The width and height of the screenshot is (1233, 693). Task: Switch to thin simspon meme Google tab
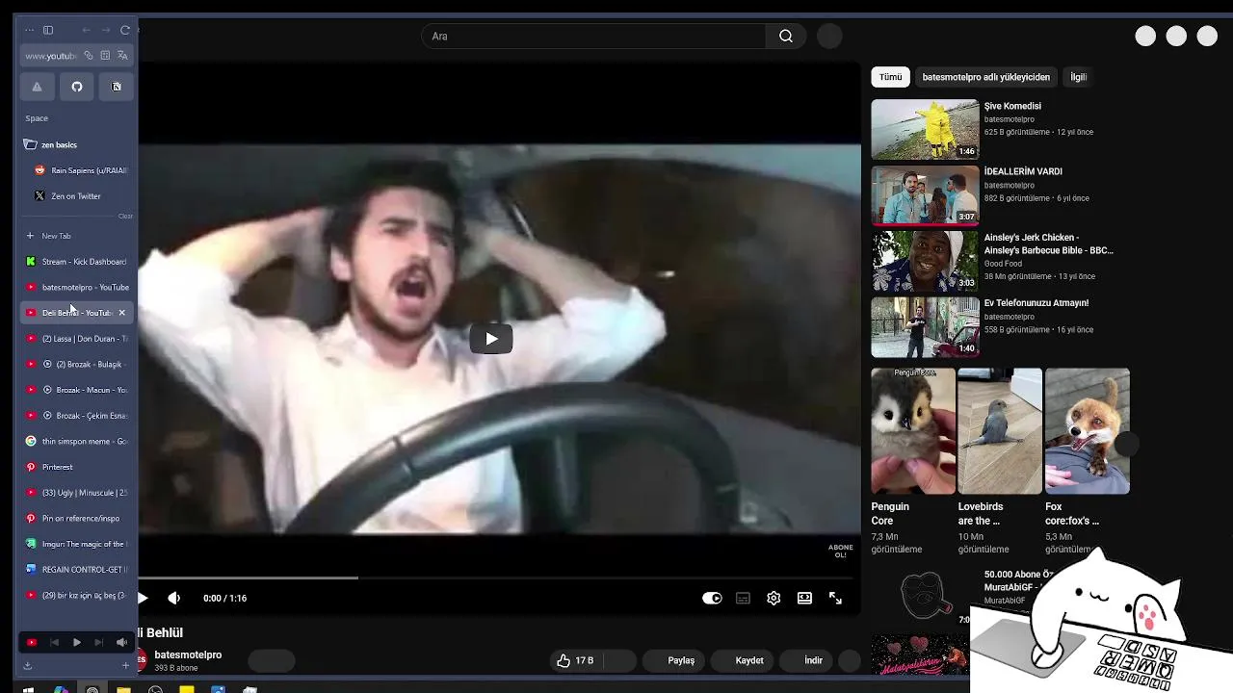point(77,441)
